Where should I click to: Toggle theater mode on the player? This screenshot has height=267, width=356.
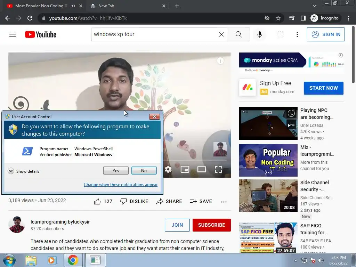point(202,169)
